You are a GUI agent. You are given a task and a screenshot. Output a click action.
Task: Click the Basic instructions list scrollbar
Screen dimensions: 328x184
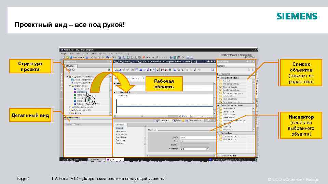coord(254,91)
